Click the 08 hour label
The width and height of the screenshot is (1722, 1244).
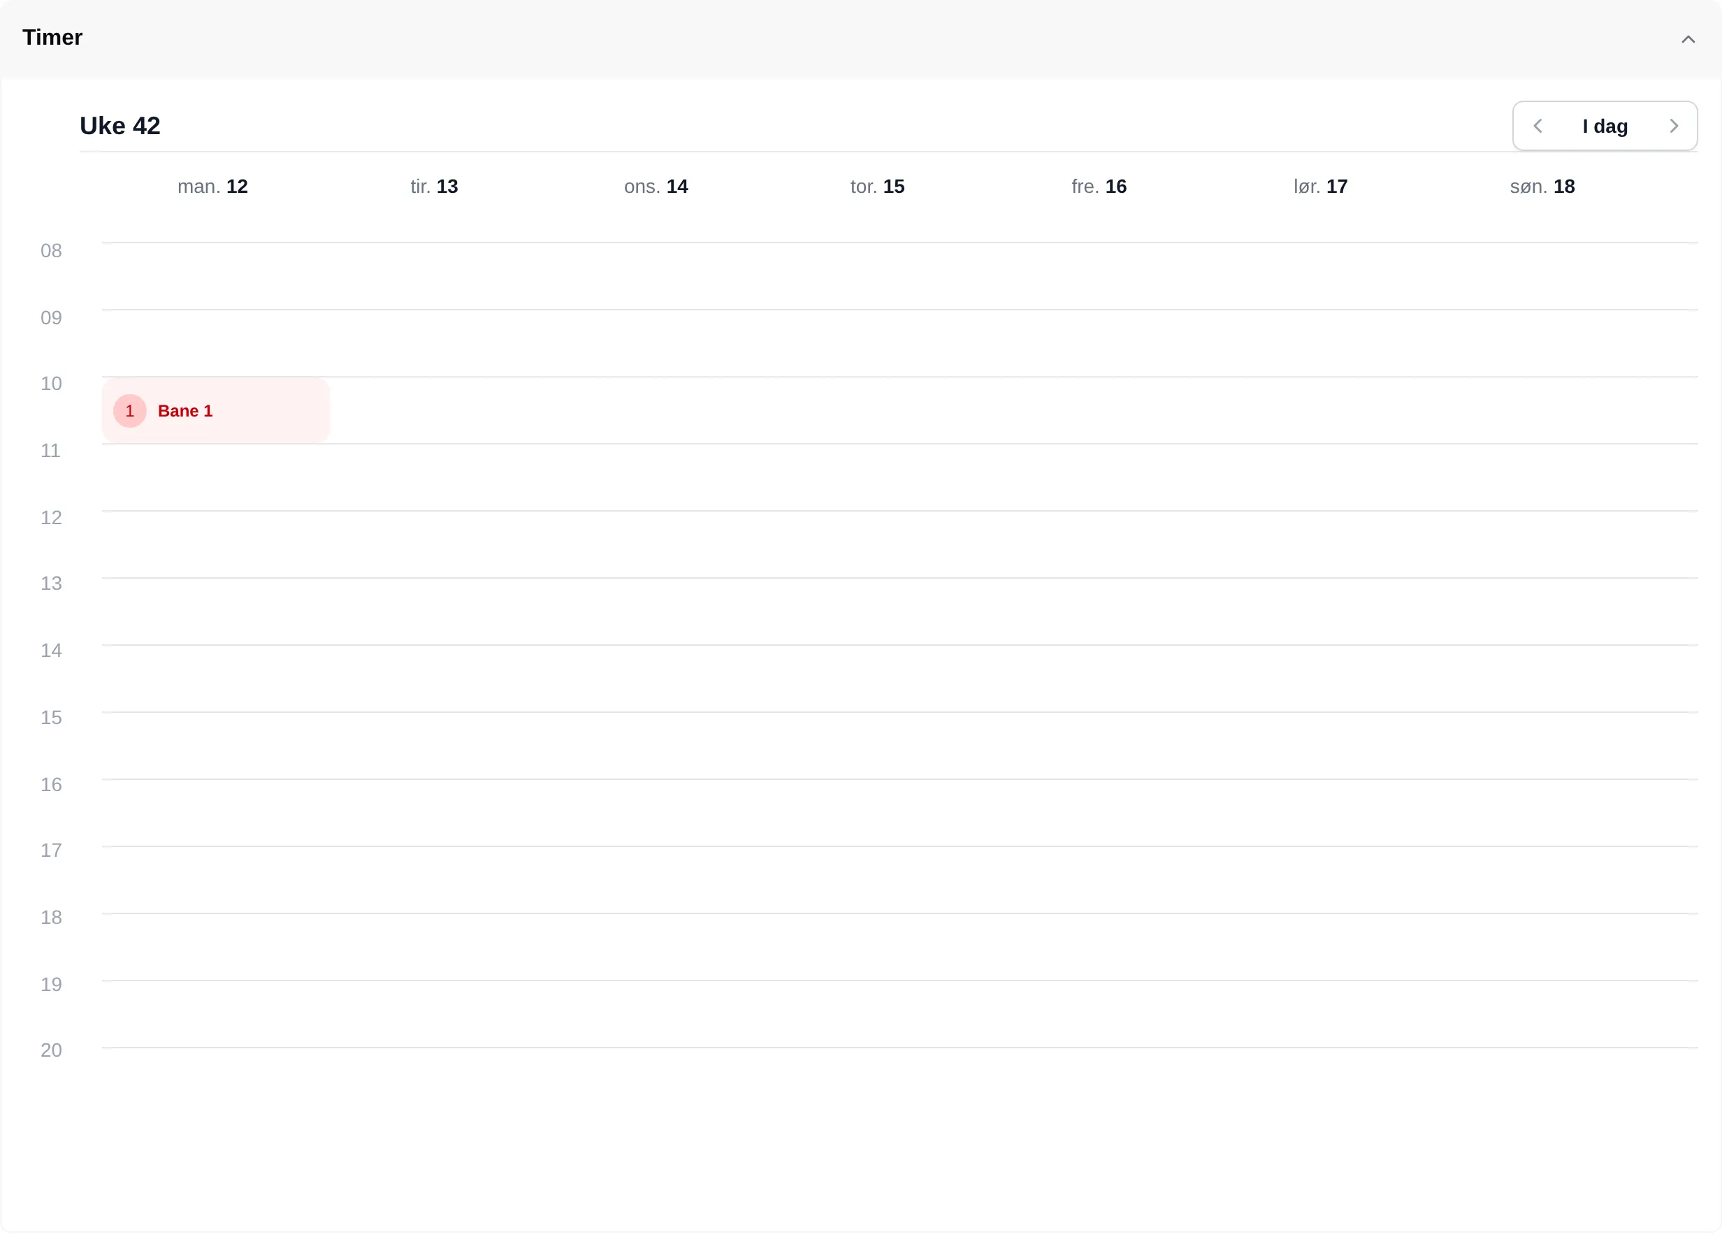51,252
